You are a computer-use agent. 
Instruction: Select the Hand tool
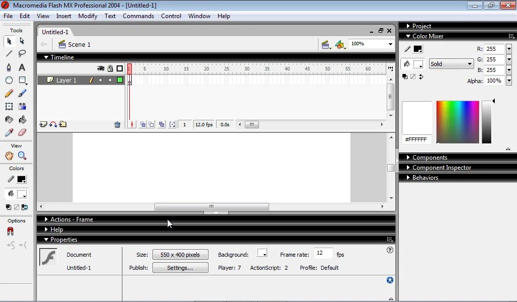9,156
